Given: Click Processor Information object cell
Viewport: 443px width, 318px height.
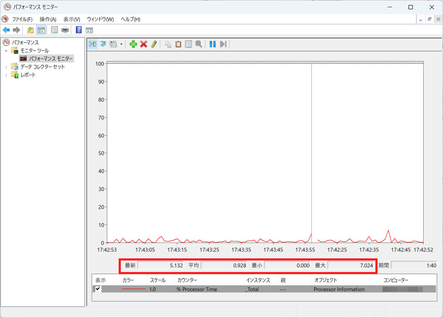Looking at the screenshot, I should 339,289.
